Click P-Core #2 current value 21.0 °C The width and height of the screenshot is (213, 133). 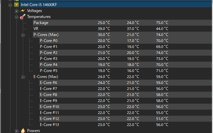click(104, 53)
